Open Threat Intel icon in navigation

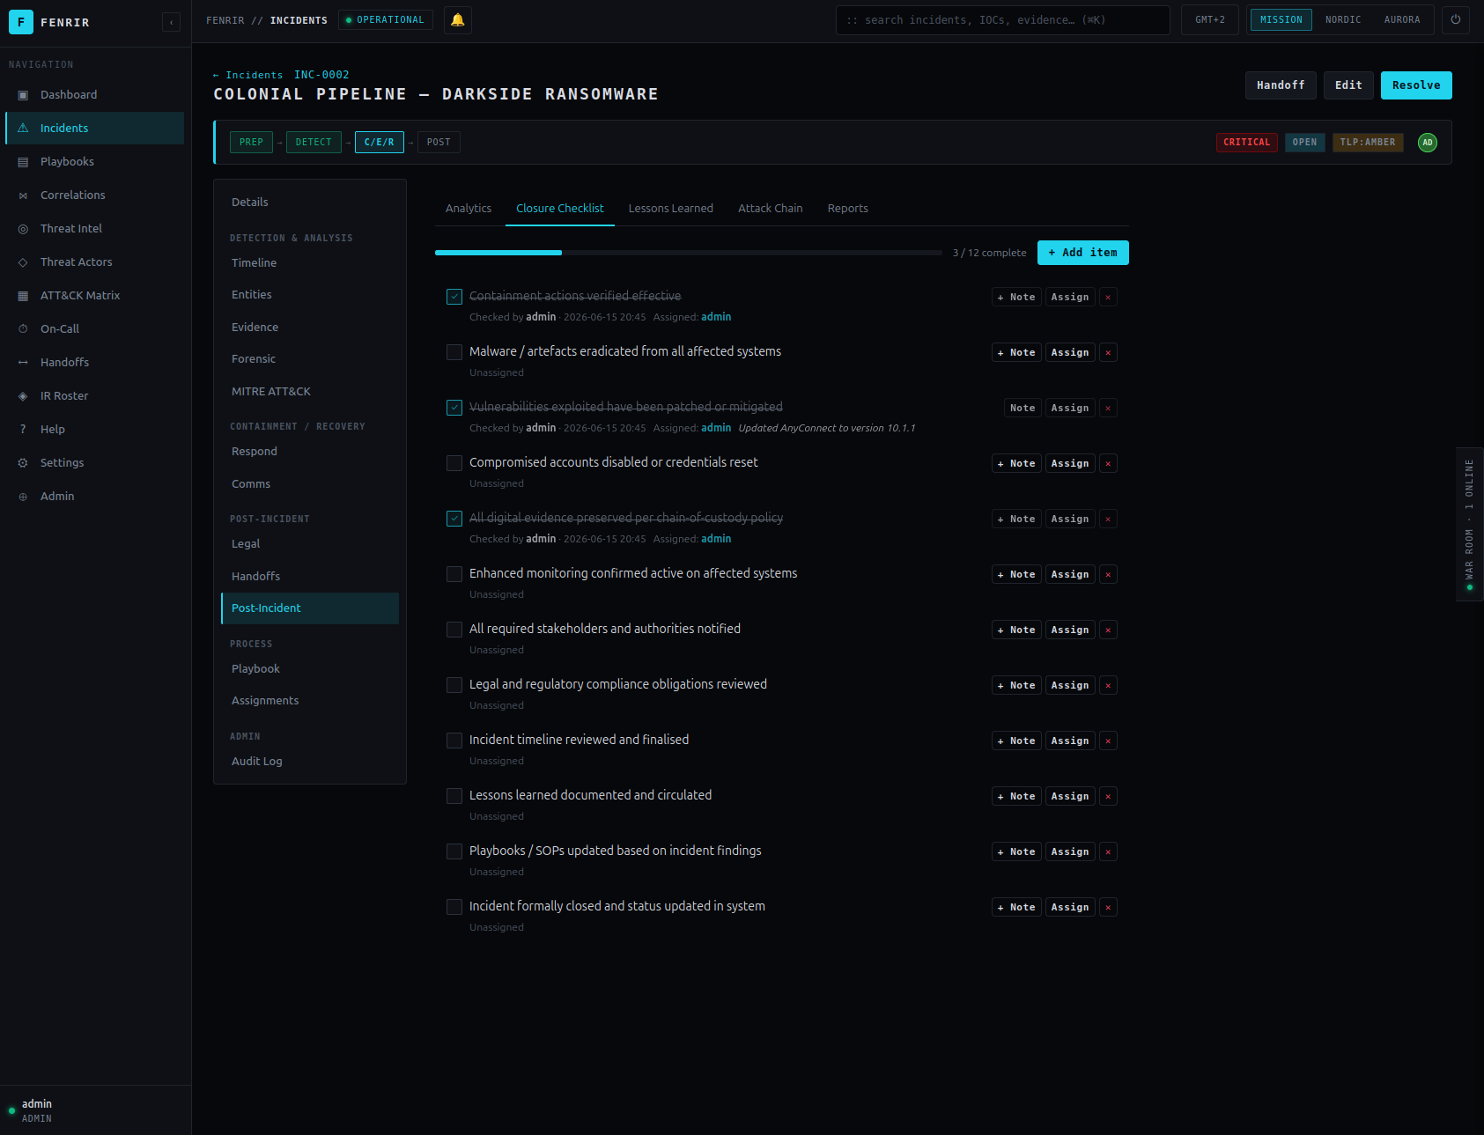pyautogui.click(x=23, y=229)
